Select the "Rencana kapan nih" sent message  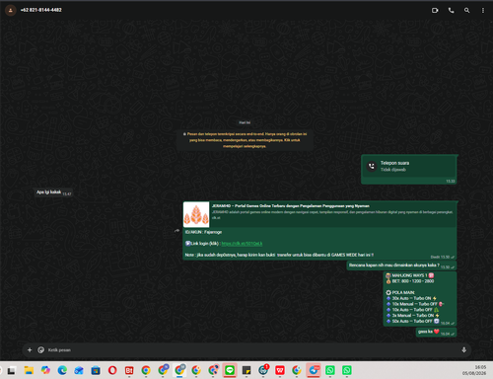(x=401, y=265)
